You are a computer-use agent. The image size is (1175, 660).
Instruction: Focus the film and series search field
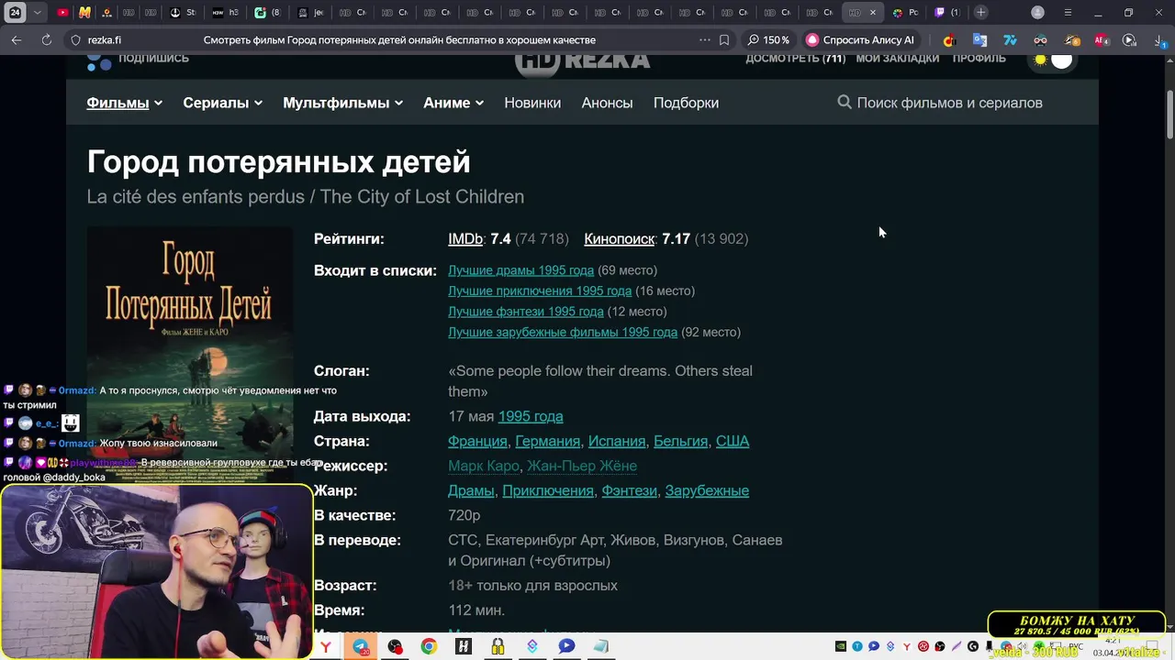(949, 103)
